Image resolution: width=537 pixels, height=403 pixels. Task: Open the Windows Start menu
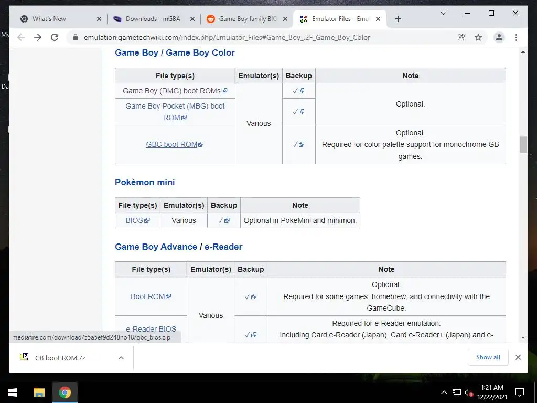click(x=13, y=393)
